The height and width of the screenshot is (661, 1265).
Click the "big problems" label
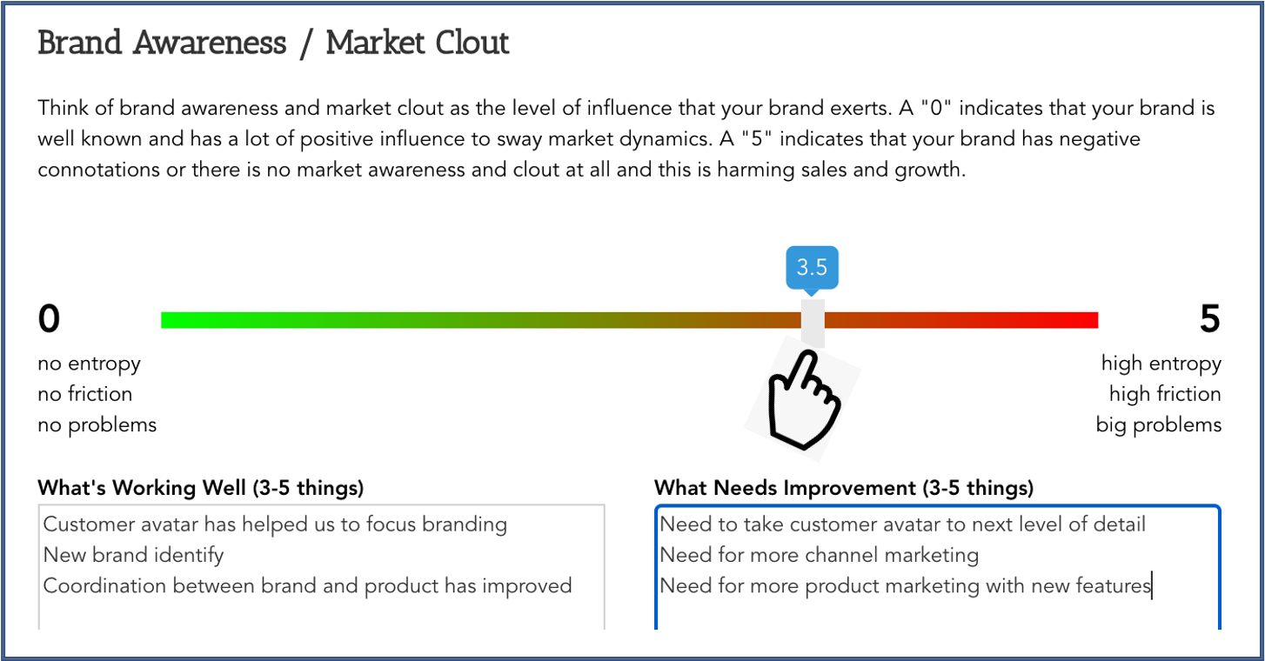[1158, 425]
